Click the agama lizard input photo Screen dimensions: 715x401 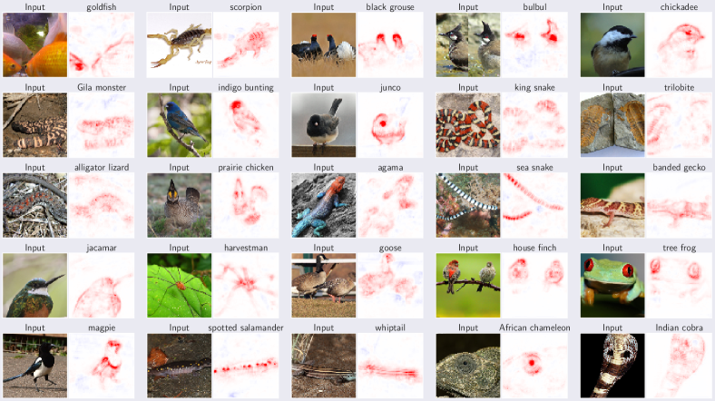(324, 205)
